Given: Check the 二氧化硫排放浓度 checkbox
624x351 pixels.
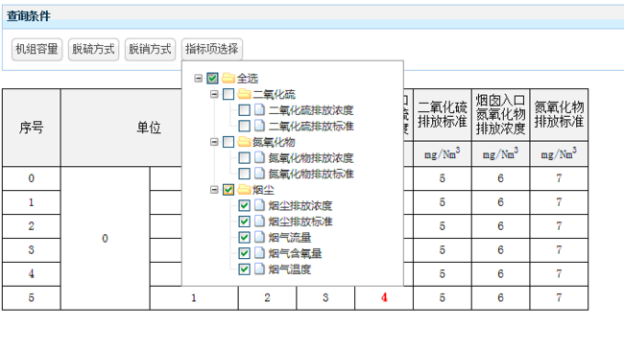Looking at the screenshot, I should click(245, 110).
